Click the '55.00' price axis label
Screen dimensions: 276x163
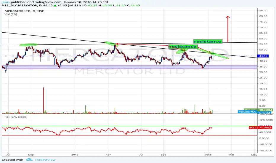tap(263, 44)
